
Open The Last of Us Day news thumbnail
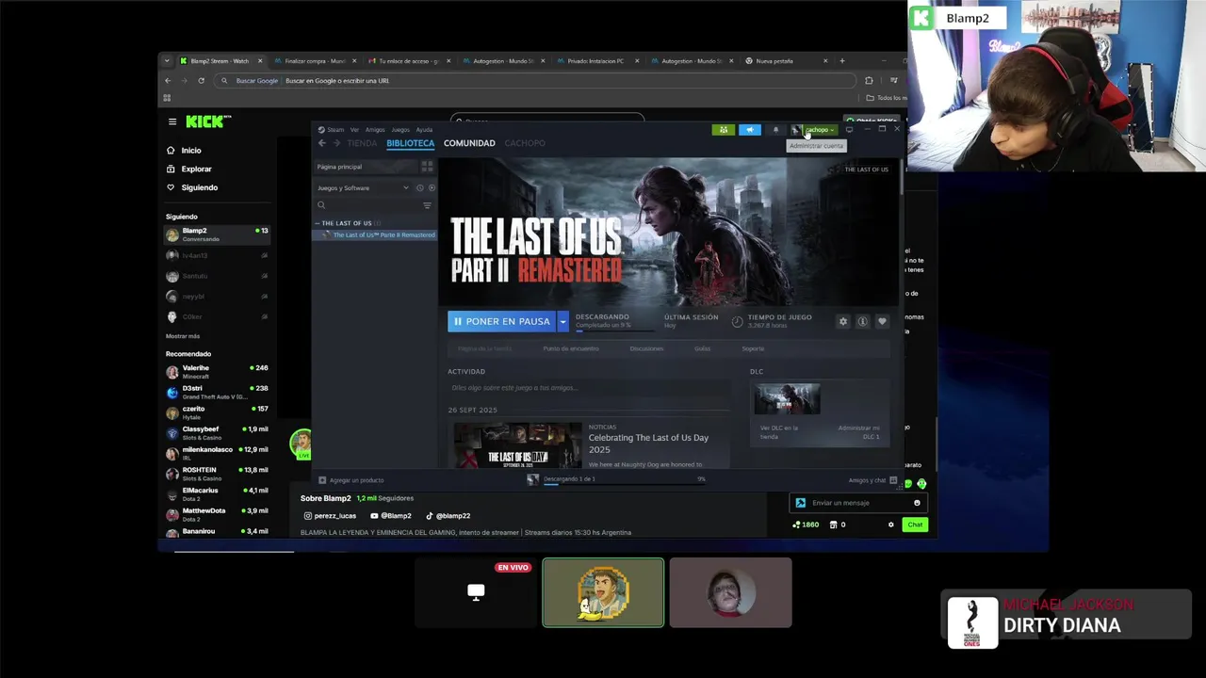tap(517, 445)
